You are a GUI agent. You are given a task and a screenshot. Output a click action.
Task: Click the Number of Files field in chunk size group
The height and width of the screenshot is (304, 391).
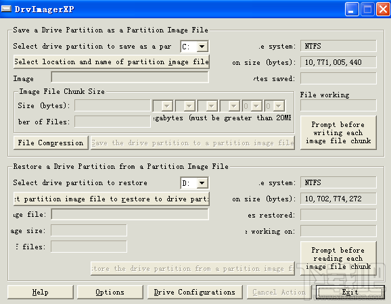112,122
